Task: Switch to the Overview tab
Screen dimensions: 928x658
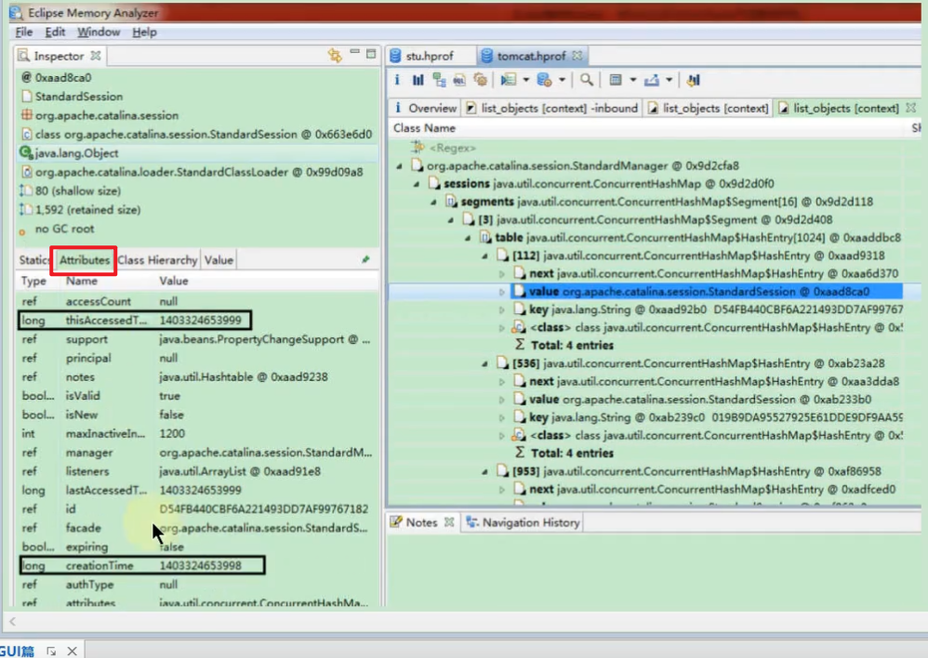Action: [426, 108]
